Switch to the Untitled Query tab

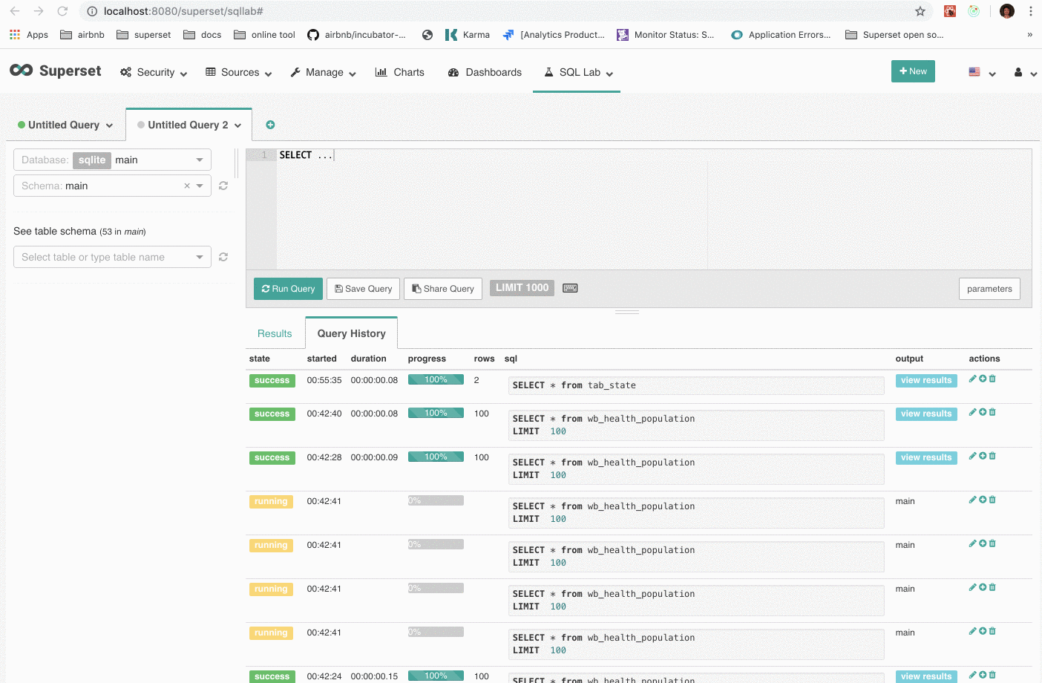pyautogui.click(x=65, y=125)
